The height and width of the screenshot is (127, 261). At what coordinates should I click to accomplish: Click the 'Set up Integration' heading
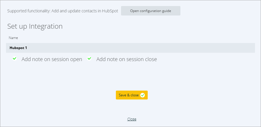(35, 26)
